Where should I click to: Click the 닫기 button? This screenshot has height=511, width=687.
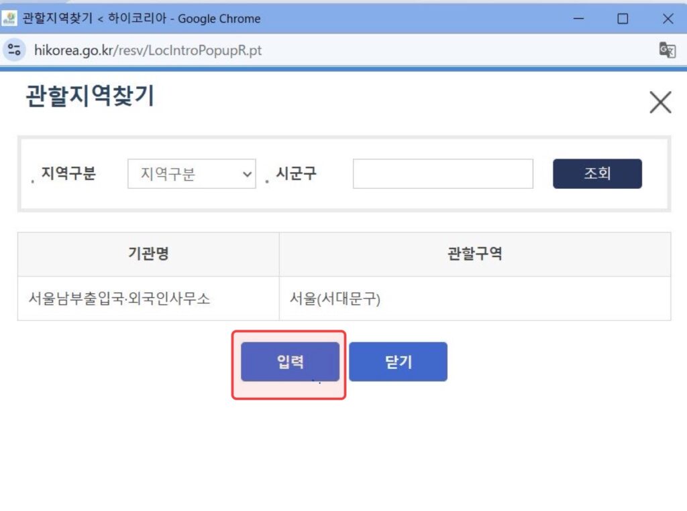point(399,362)
